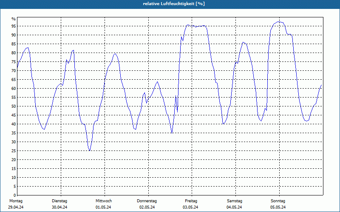Click the y-axis value '50'
This screenshot has height=212, width=340.
[x=14, y=106]
